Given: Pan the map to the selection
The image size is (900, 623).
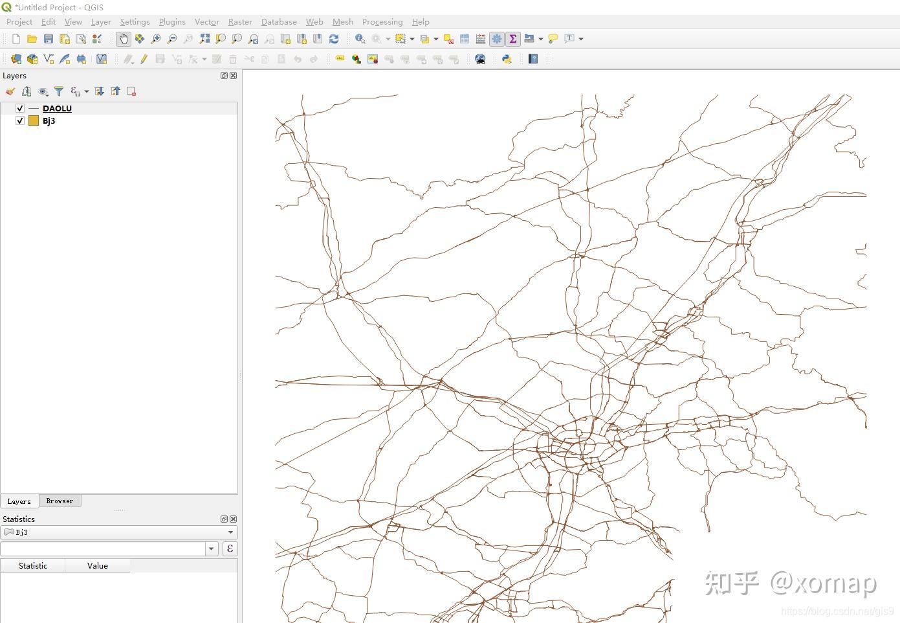Looking at the screenshot, I should [x=140, y=39].
